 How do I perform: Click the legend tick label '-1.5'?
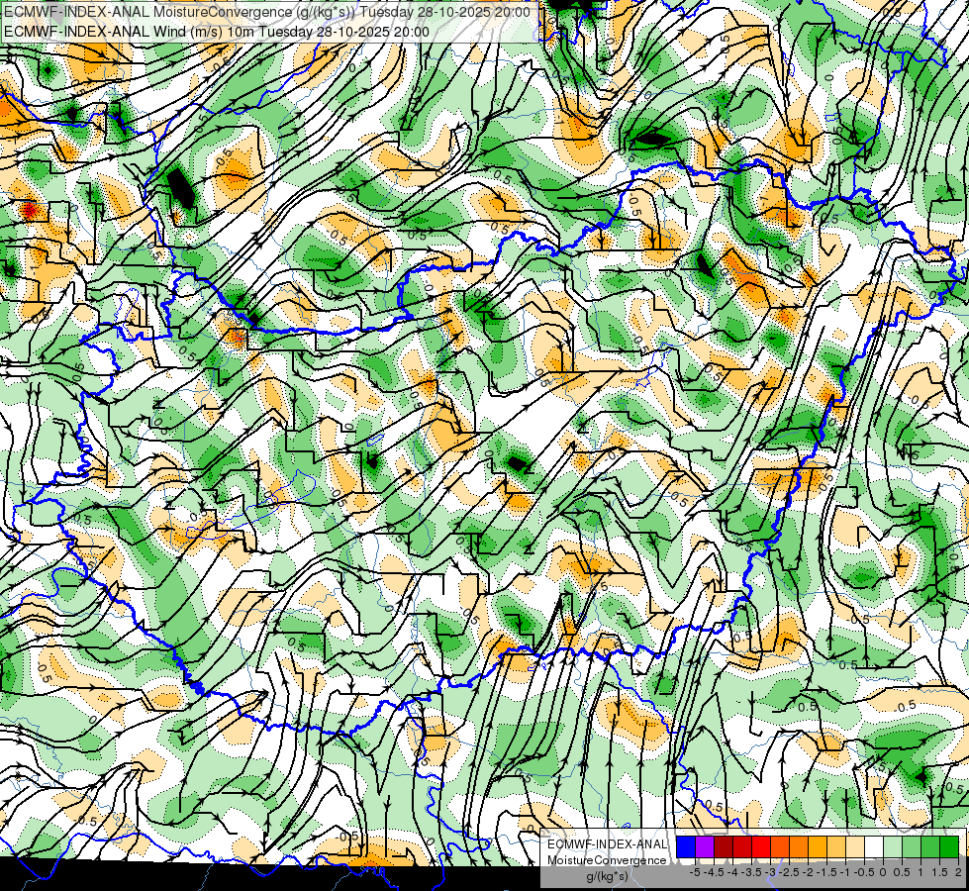coord(826,873)
